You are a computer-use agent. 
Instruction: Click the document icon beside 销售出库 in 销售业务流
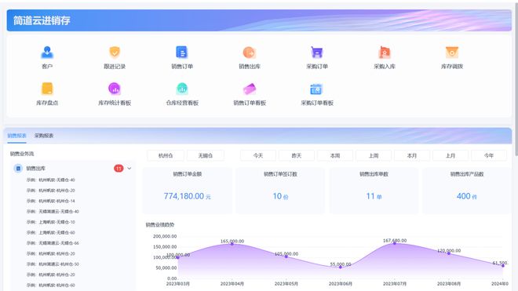coord(18,169)
